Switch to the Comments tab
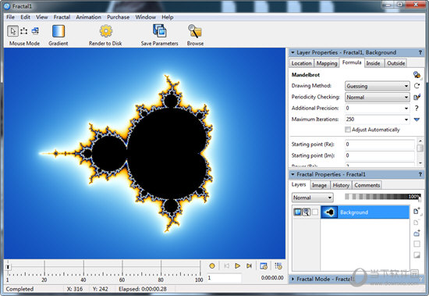This screenshot has width=429, height=296. tap(367, 185)
